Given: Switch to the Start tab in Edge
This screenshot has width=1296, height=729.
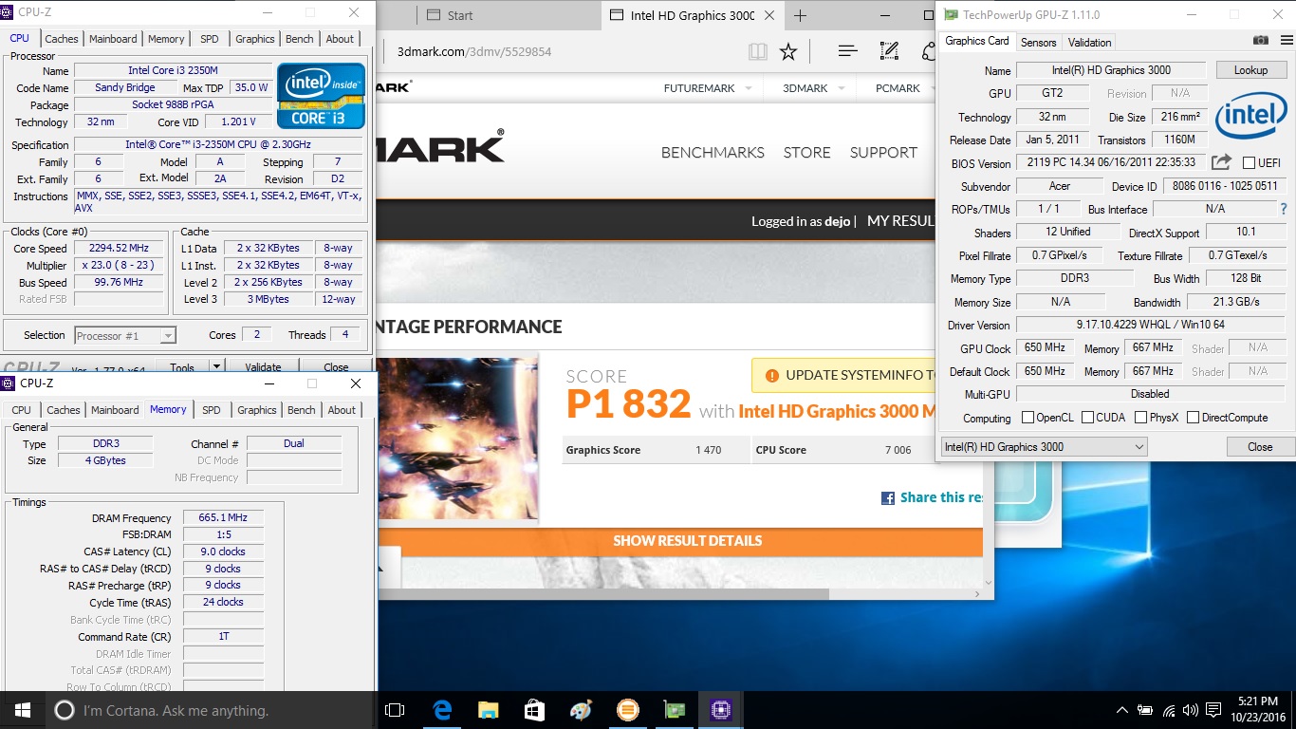Looking at the screenshot, I should (460, 15).
